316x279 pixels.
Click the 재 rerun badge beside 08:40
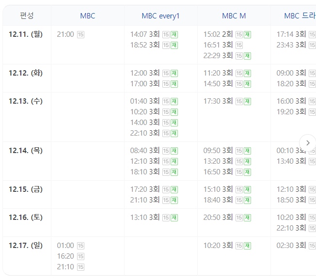[174, 151]
